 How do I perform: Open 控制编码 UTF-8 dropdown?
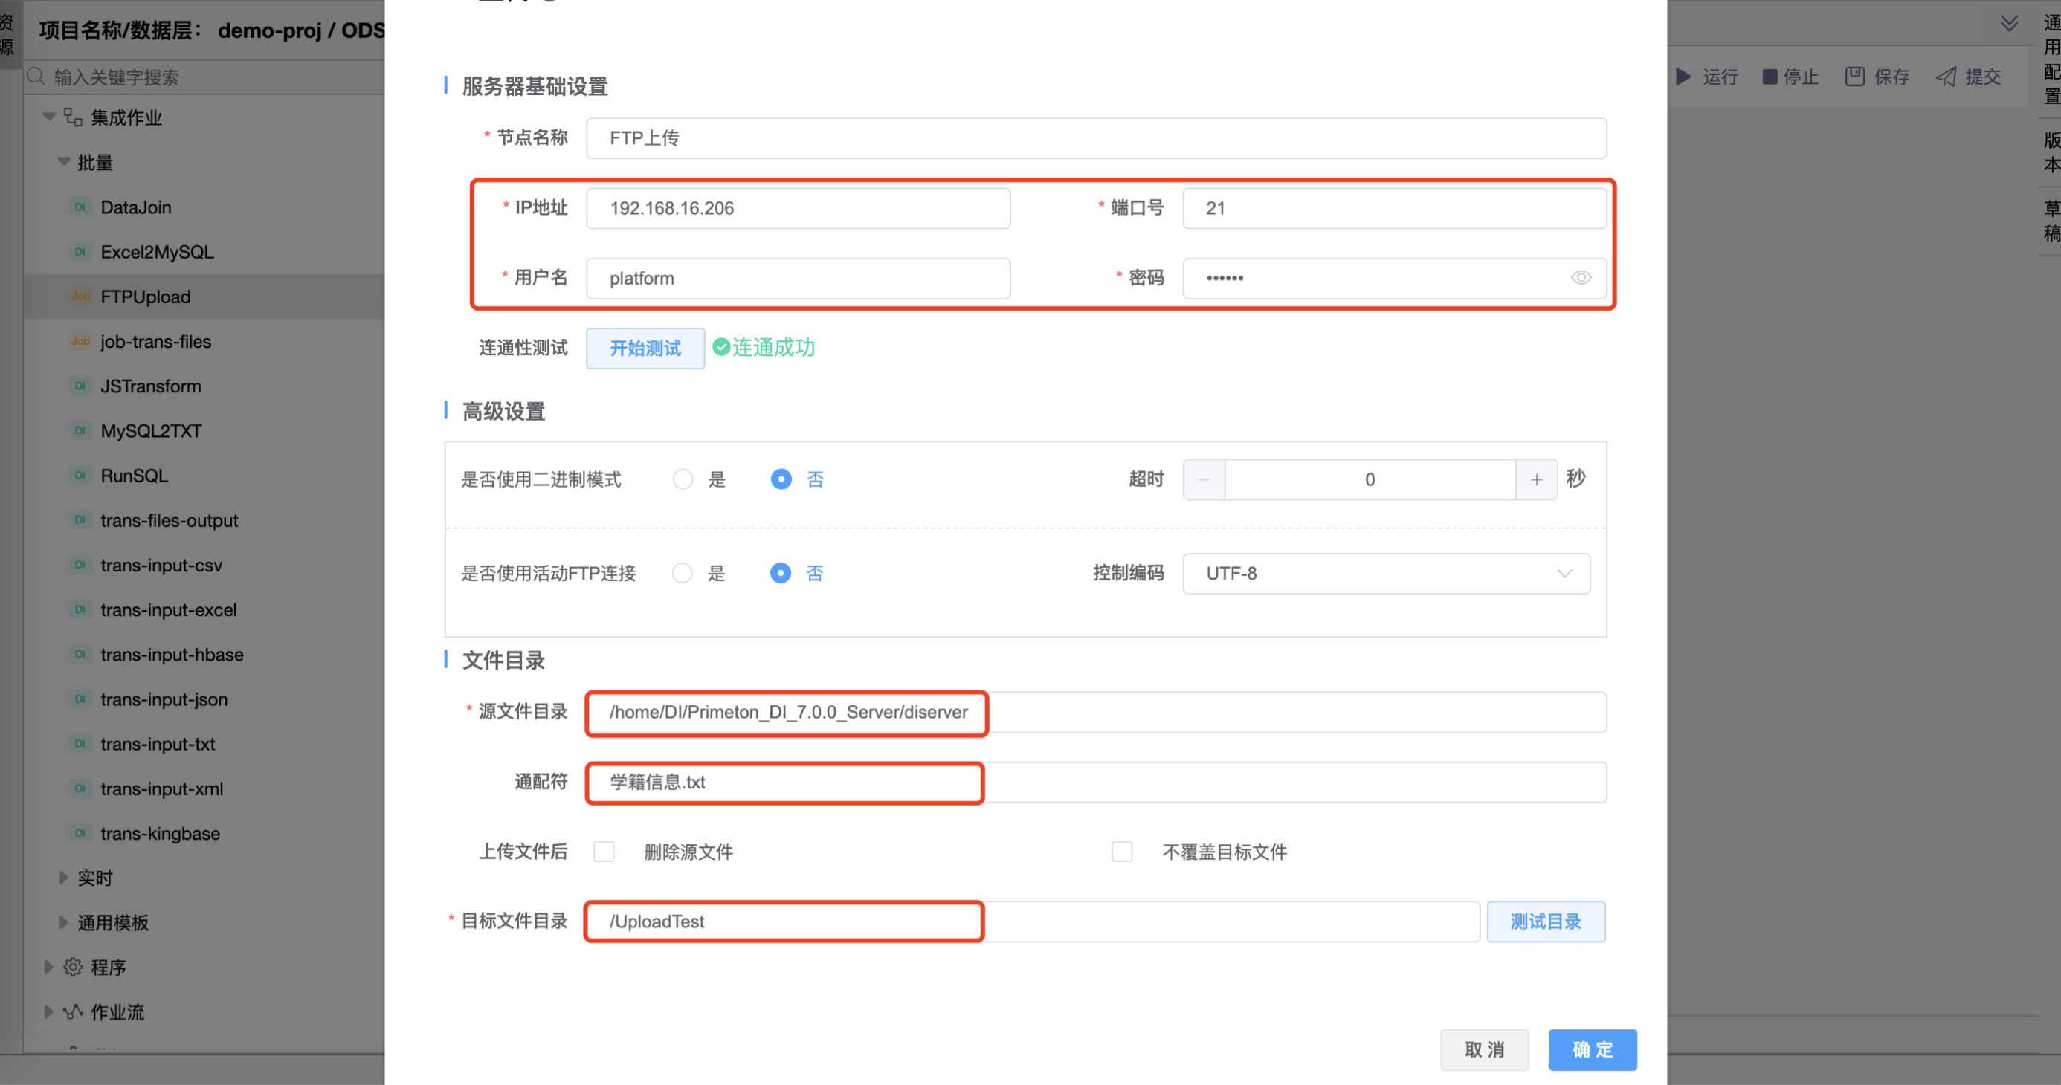tap(1386, 573)
